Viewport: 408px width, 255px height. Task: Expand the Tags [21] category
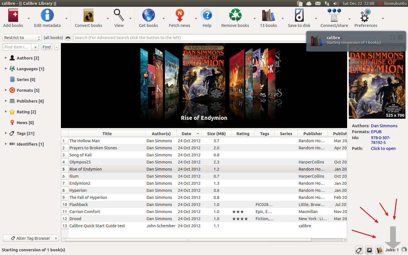point(6,133)
